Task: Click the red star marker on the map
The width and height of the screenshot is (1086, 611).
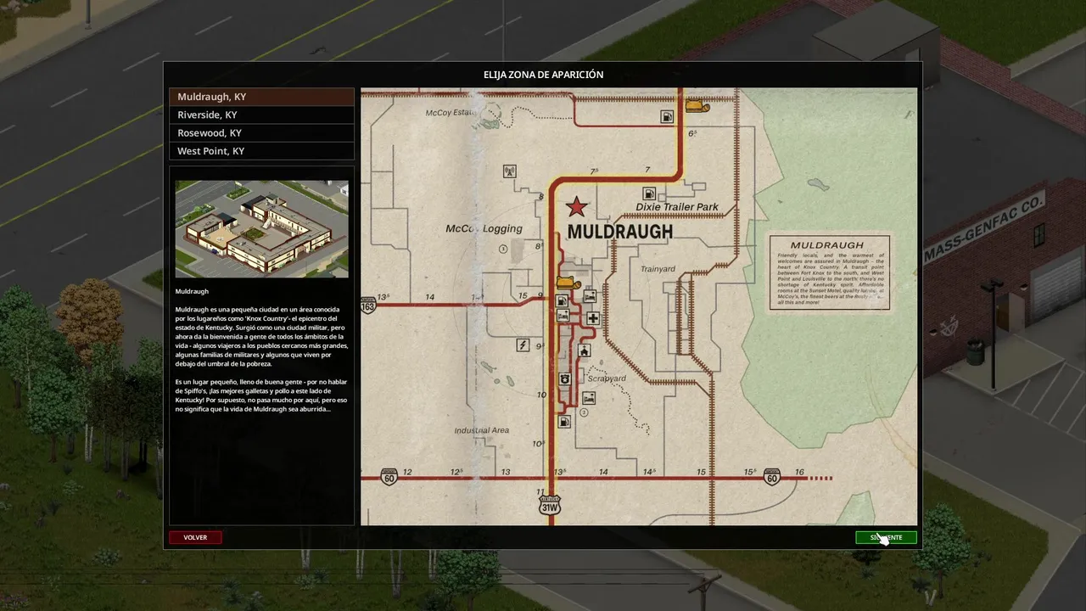Action: point(577,206)
